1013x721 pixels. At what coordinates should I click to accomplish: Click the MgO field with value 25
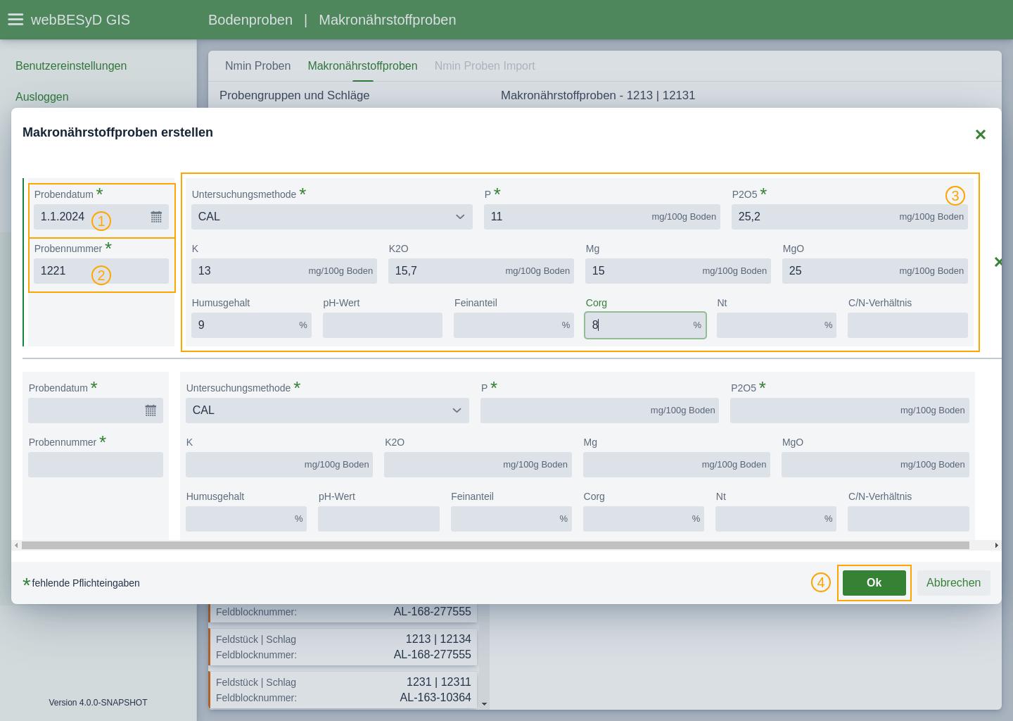(x=875, y=271)
